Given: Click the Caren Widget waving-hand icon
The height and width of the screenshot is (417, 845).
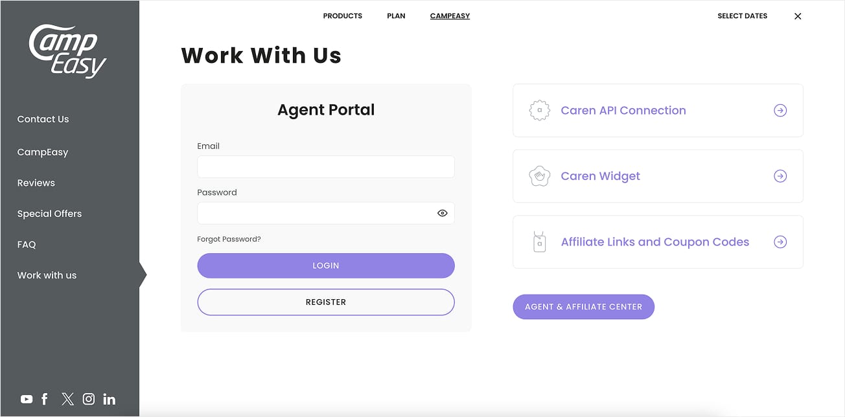Looking at the screenshot, I should [x=539, y=176].
